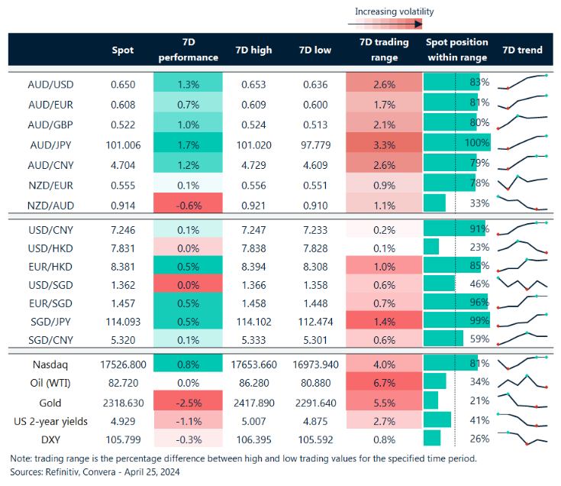Open the Nasdaq 7D trend sparkline
The height and width of the screenshot is (486, 561).
(523, 364)
